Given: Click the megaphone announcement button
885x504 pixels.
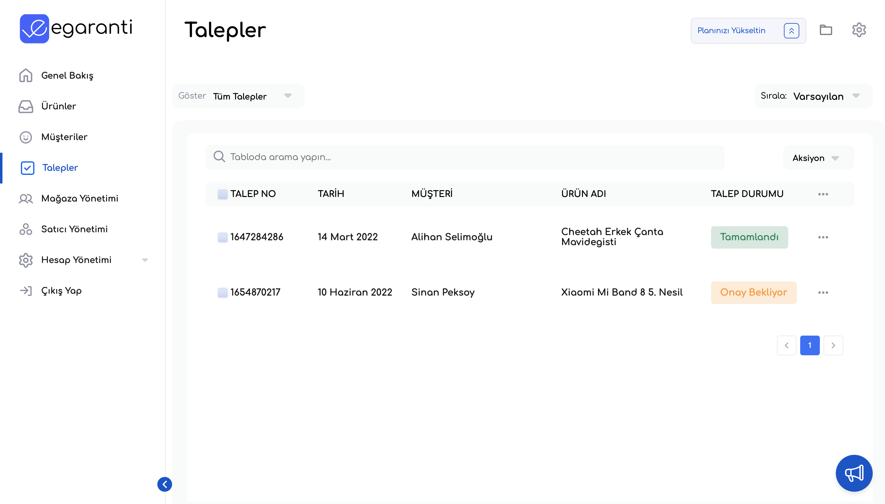Looking at the screenshot, I should pos(854,473).
